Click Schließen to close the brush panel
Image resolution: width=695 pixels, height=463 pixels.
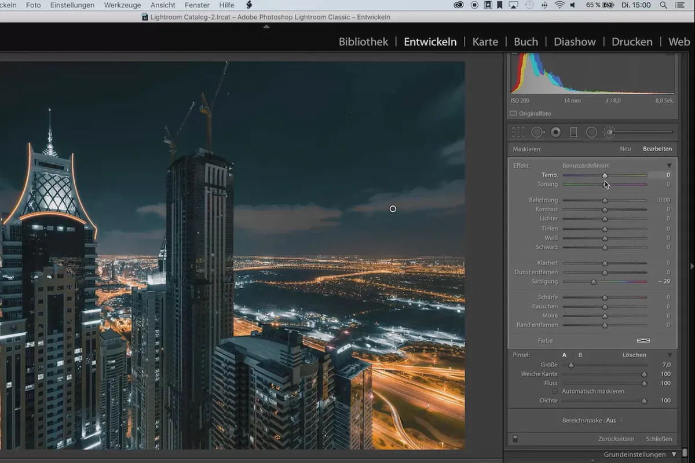pos(659,439)
